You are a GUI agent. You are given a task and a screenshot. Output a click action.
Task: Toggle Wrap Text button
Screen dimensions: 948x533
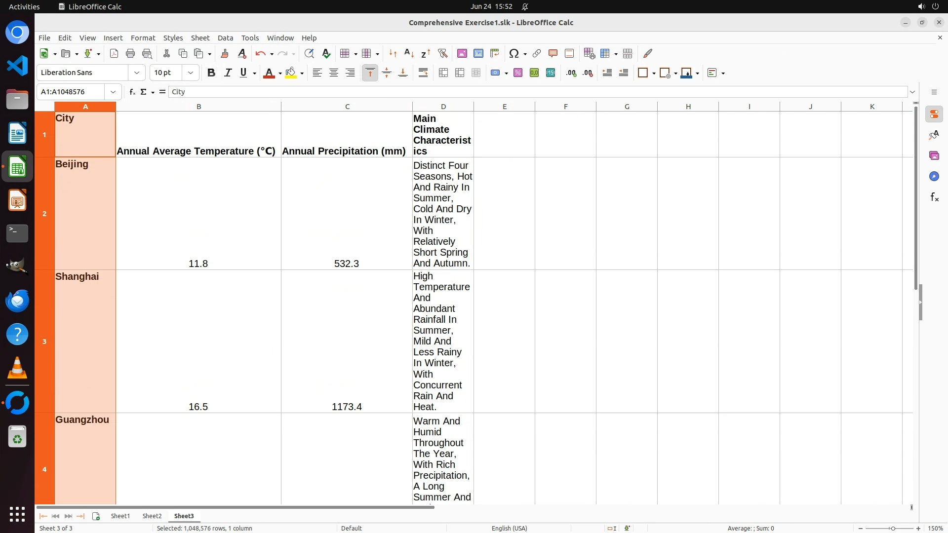click(x=423, y=73)
